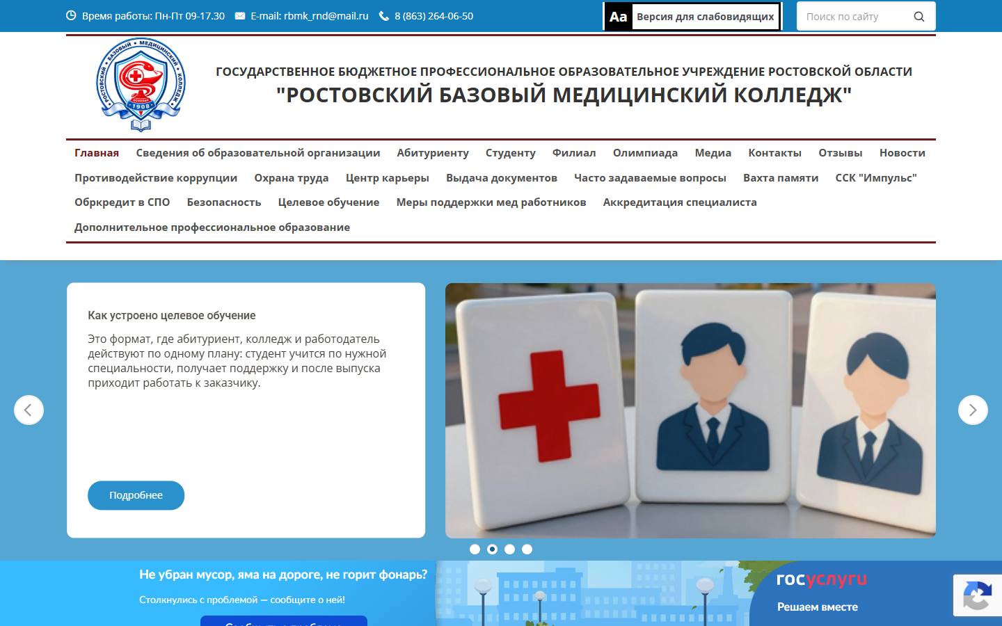Viewport: 1002px width, 626px height.
Task: Open Часто задаваемые вопросы page
Action: 650,178
